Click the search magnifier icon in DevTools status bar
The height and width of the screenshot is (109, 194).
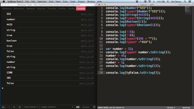pos(14,107)
